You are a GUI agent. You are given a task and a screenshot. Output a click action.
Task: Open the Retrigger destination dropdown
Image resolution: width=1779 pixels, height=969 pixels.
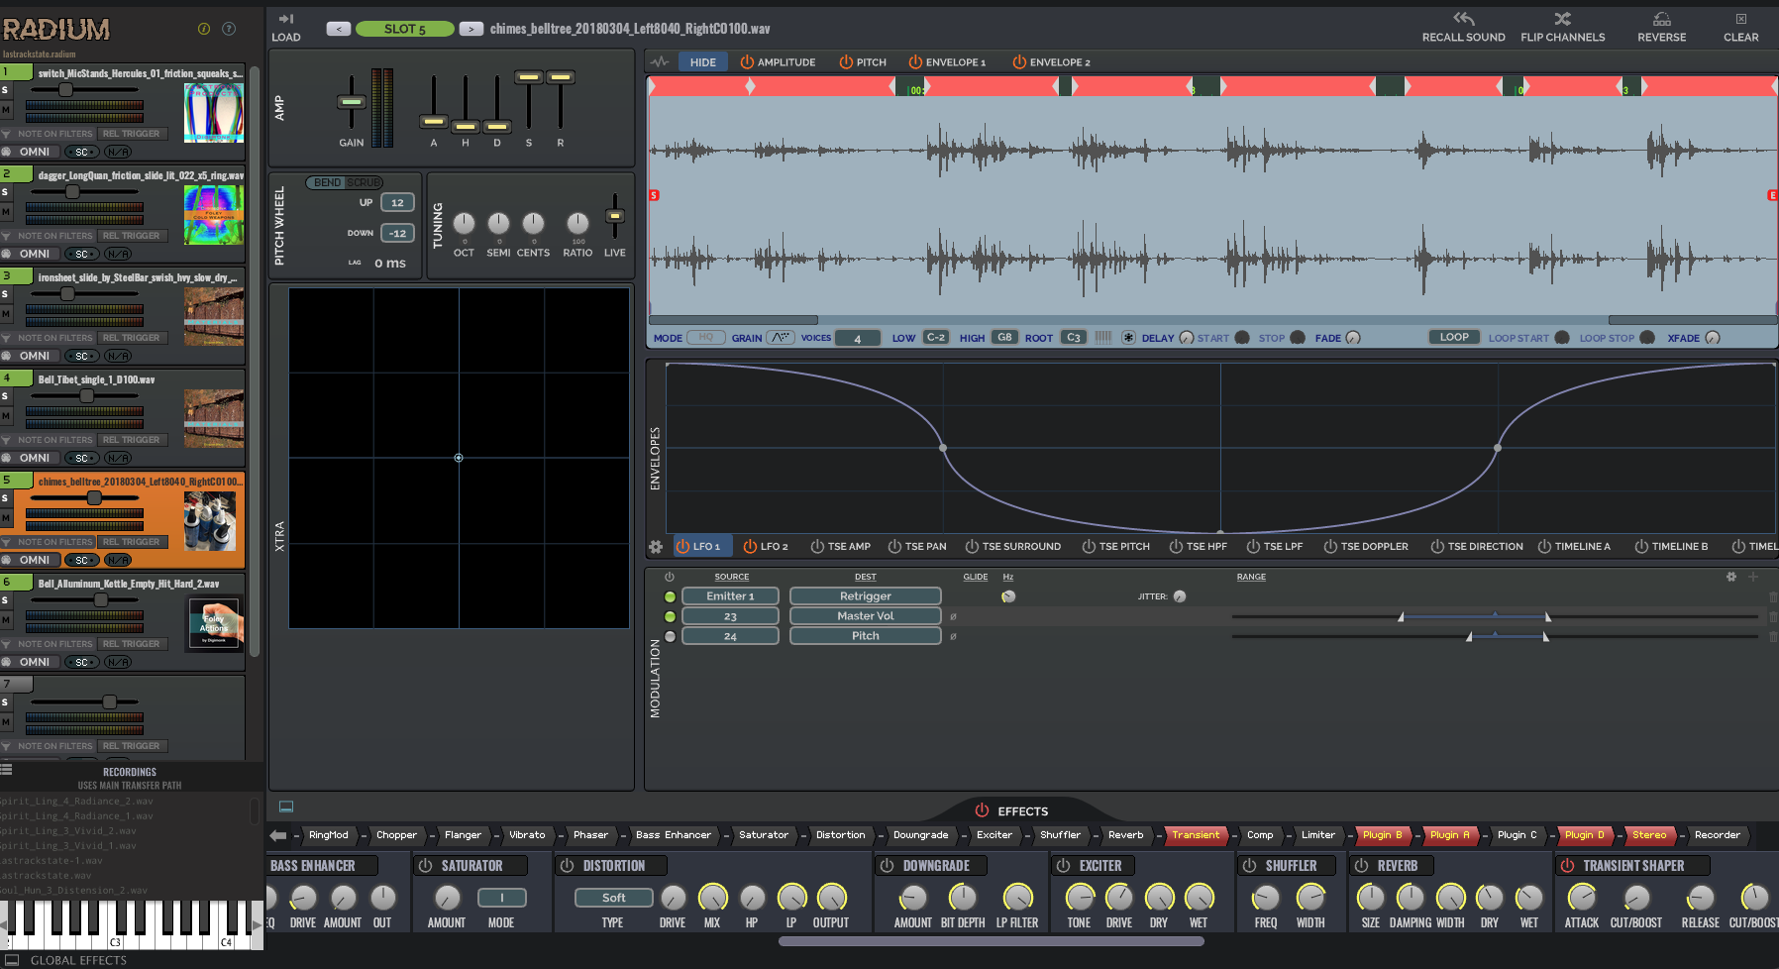click(866, 596)
